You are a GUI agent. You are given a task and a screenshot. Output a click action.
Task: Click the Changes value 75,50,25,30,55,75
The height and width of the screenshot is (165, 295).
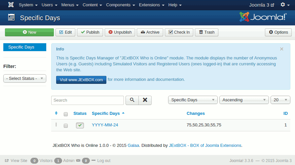pos(204,125)
